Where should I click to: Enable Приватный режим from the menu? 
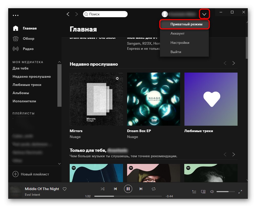coord(184,24)
